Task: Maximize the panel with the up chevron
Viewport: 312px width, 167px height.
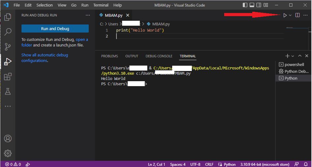Action: click(300, 56)
